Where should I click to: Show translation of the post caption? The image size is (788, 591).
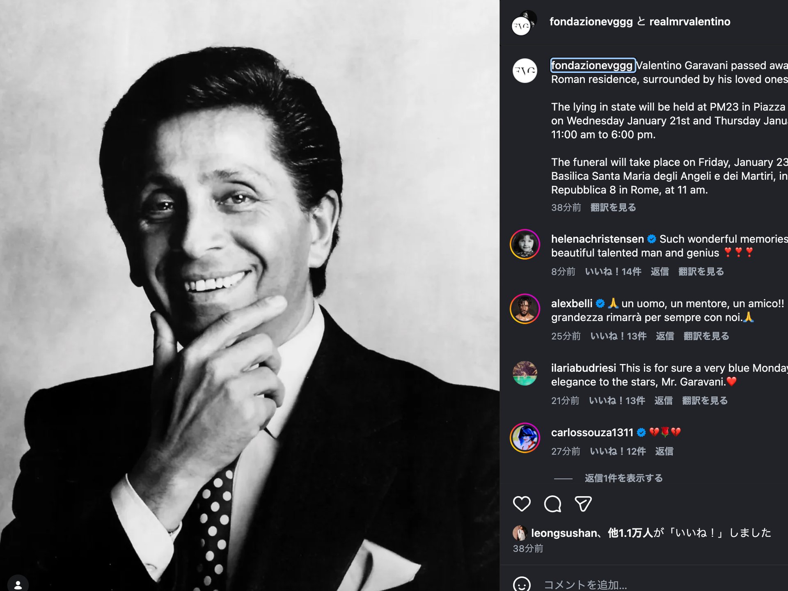click(x=613, y=208)
